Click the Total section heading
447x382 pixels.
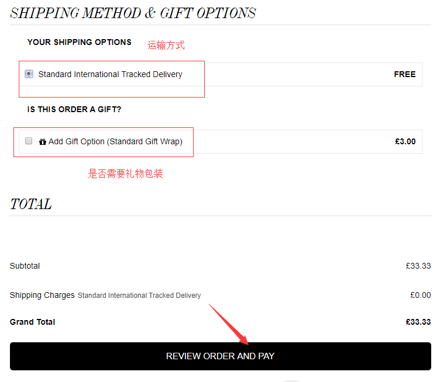point(30,204)
